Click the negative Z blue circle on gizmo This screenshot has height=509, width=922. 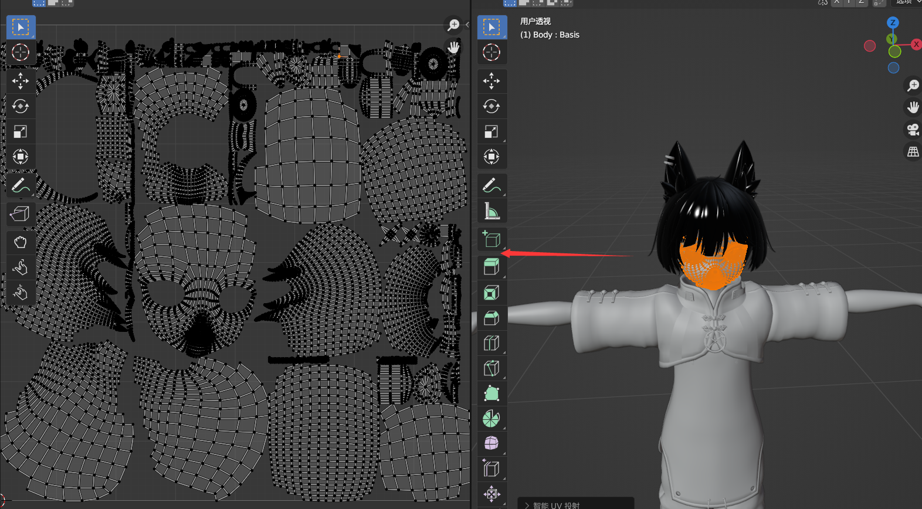pos(893,68)
